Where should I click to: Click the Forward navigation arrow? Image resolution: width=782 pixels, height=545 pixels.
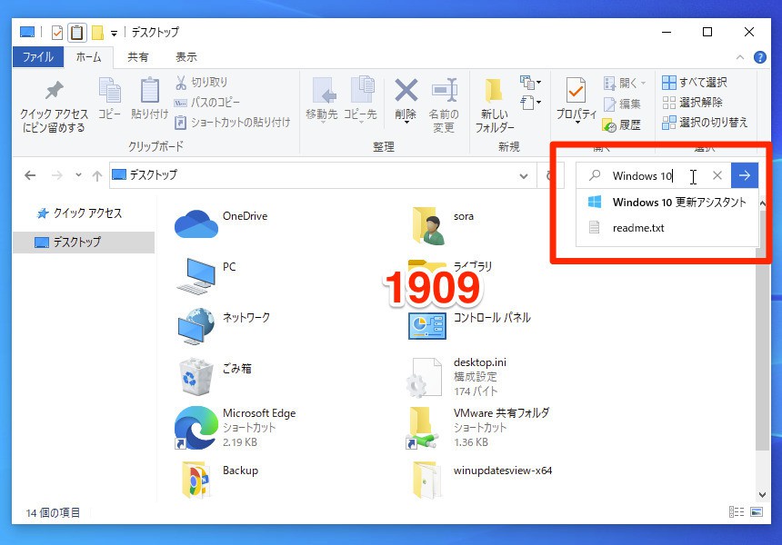tap(57, 175)
